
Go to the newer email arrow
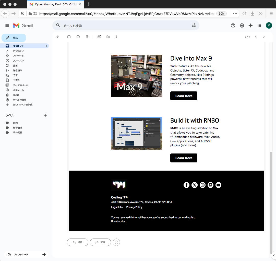coord(256,37)
